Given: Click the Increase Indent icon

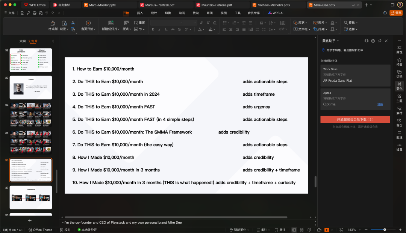Looking at the screenshot, I should coord(250,23).
